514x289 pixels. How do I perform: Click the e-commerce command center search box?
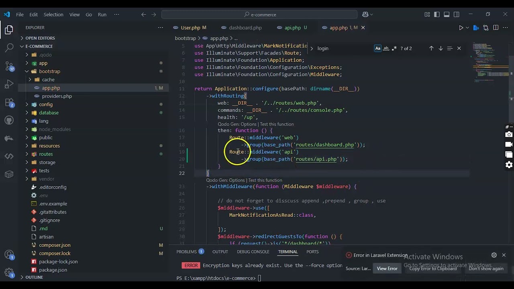click(259, 14)
